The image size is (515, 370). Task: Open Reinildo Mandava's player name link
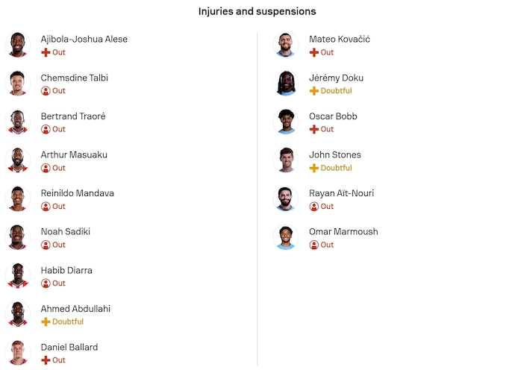point(77,193)
